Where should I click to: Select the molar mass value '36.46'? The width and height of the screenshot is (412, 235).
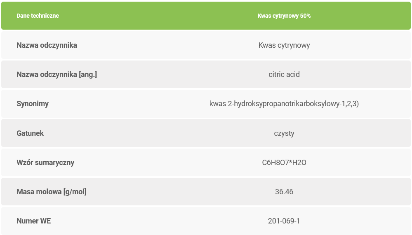coord(284,192)
